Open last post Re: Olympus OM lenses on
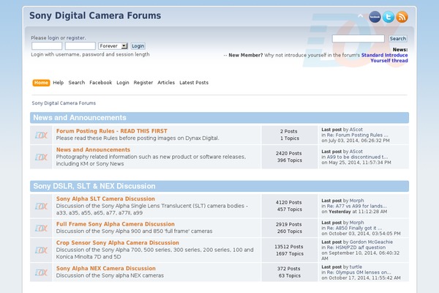This screenshot has width=439, height=293. click(359, 272)
